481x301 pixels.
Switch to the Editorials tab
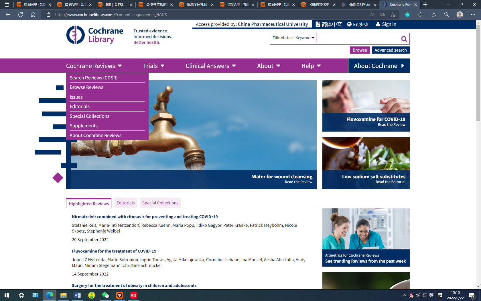point(125,203)
